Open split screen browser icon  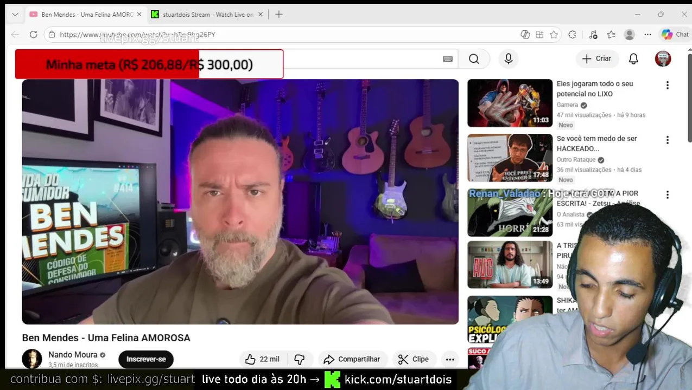click(525, 35)
